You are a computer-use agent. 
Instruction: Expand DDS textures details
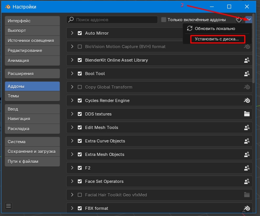pyautogui.click(x=72, y=114)
